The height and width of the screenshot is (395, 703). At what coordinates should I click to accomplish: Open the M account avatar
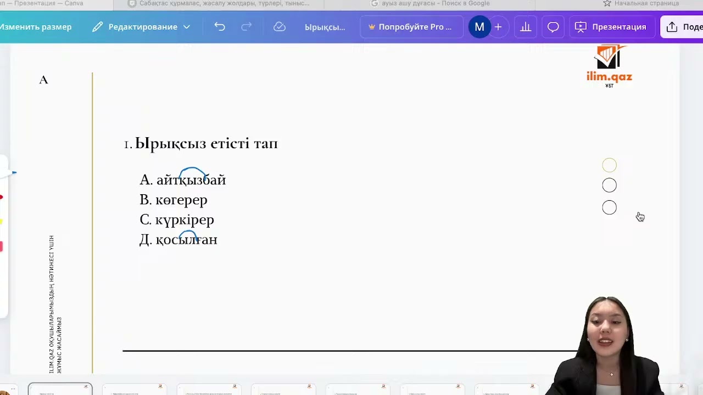coord(479,27)
